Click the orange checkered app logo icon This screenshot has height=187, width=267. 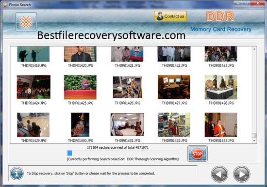(26, 22)
